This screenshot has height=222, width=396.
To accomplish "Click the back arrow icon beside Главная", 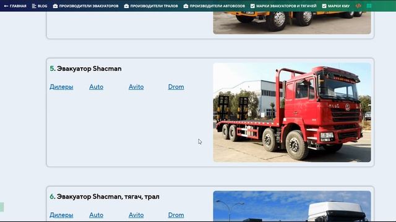I will (x=6, y=6).
